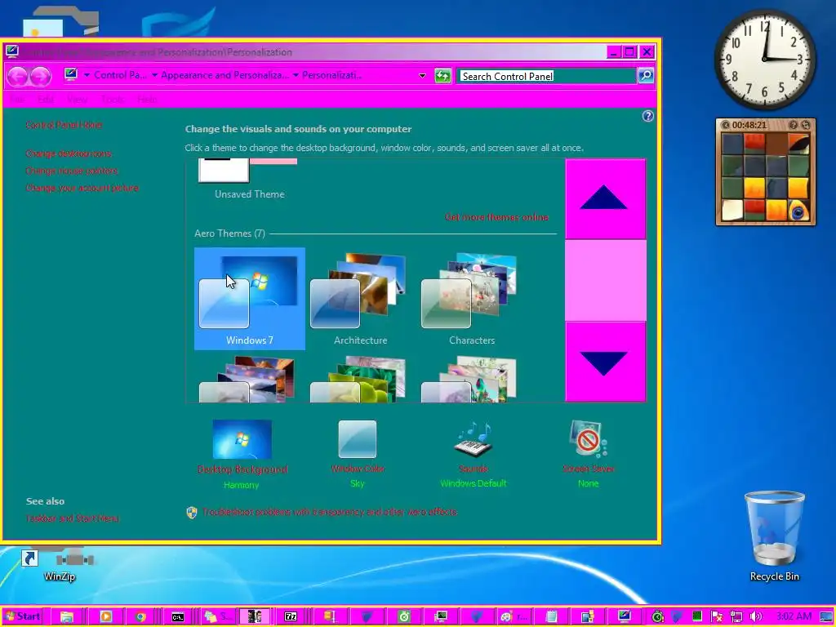This screenshot has height=627, width=836.
Task: Open the Recycle Bin on the desktop
Action: point(774,536)
